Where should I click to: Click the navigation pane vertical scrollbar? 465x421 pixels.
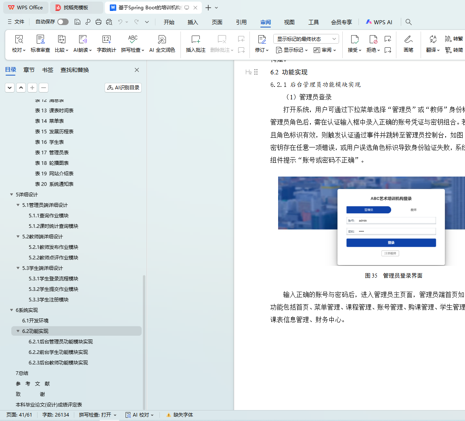point(144,339)
